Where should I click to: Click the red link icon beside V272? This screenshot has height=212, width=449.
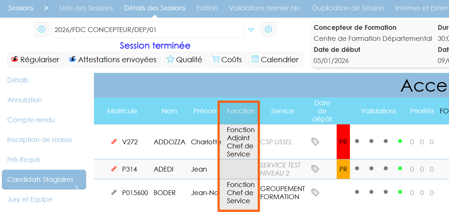[x=114, y=142]
